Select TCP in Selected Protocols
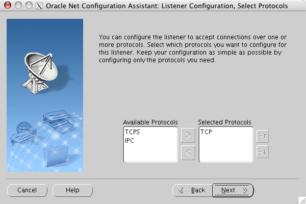306x204 pixels. (x=207, y=132)
